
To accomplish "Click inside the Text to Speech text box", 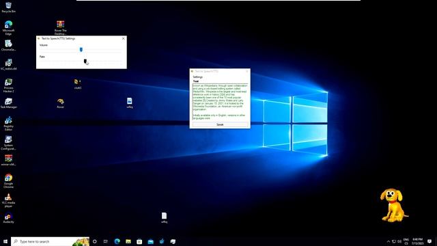I will (x=220, y=102).
